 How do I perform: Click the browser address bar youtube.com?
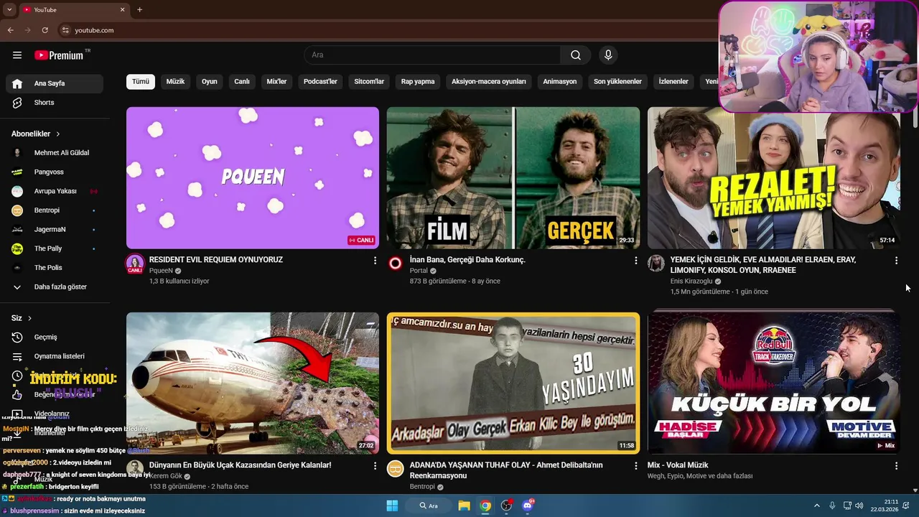[x=388, y=30]
